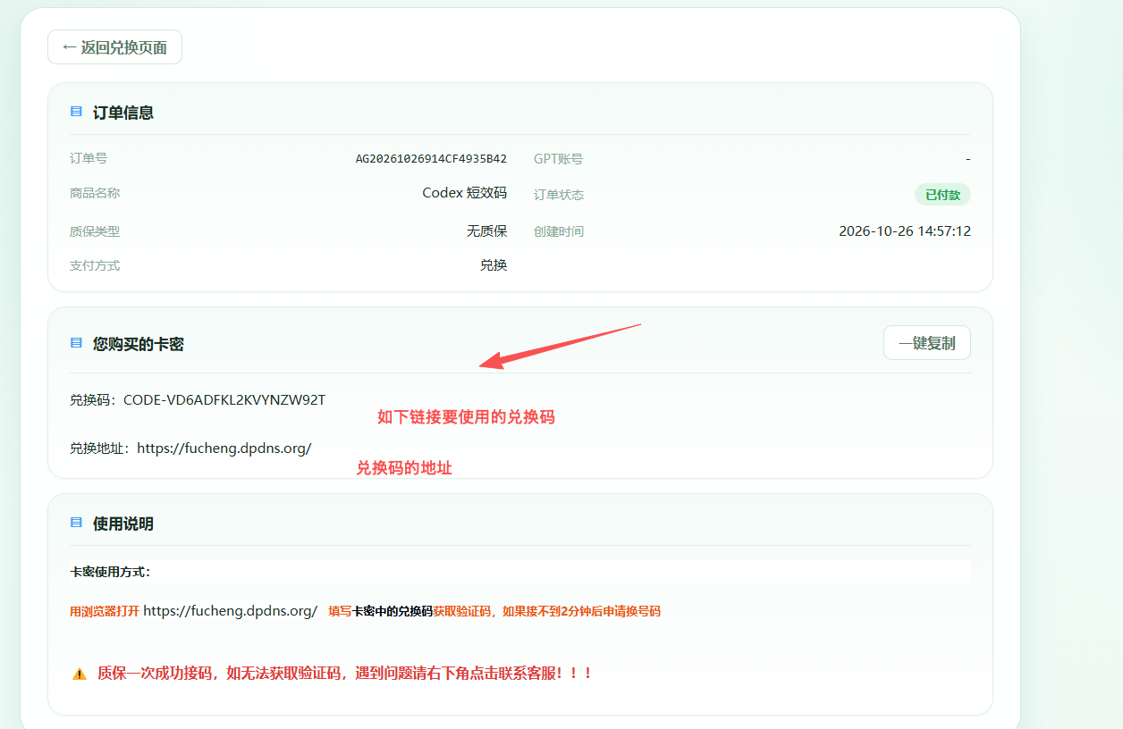1123x729 pixels.
Task: Click the 订单号 label
Action: 89,158
